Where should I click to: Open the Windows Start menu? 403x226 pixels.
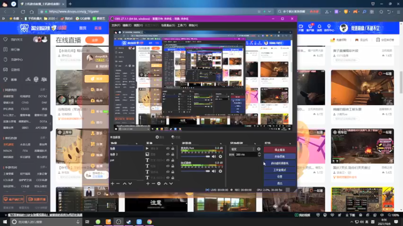point(5,221)
